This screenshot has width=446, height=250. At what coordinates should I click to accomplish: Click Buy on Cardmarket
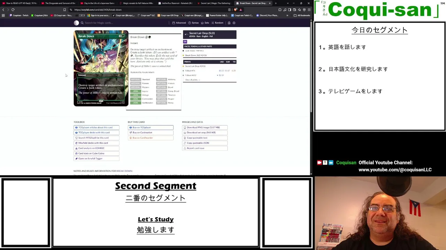click(x=151, y=133)
